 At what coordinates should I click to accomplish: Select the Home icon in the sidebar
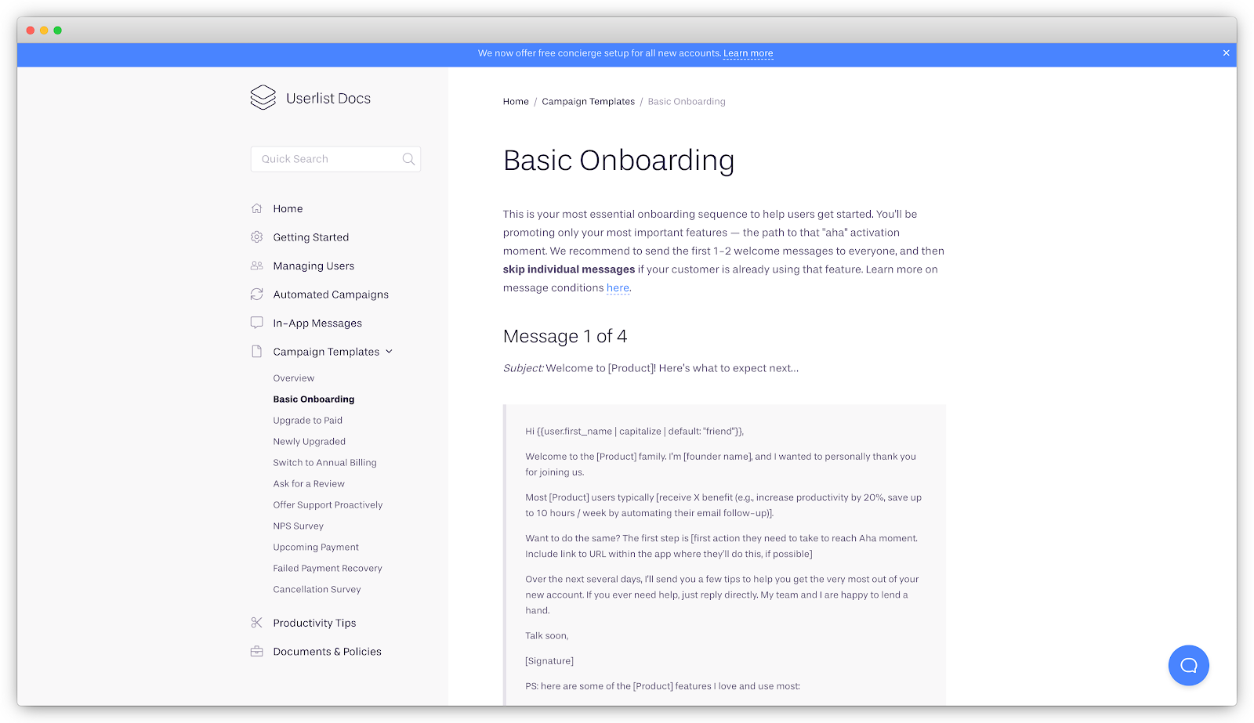(256, 208)
